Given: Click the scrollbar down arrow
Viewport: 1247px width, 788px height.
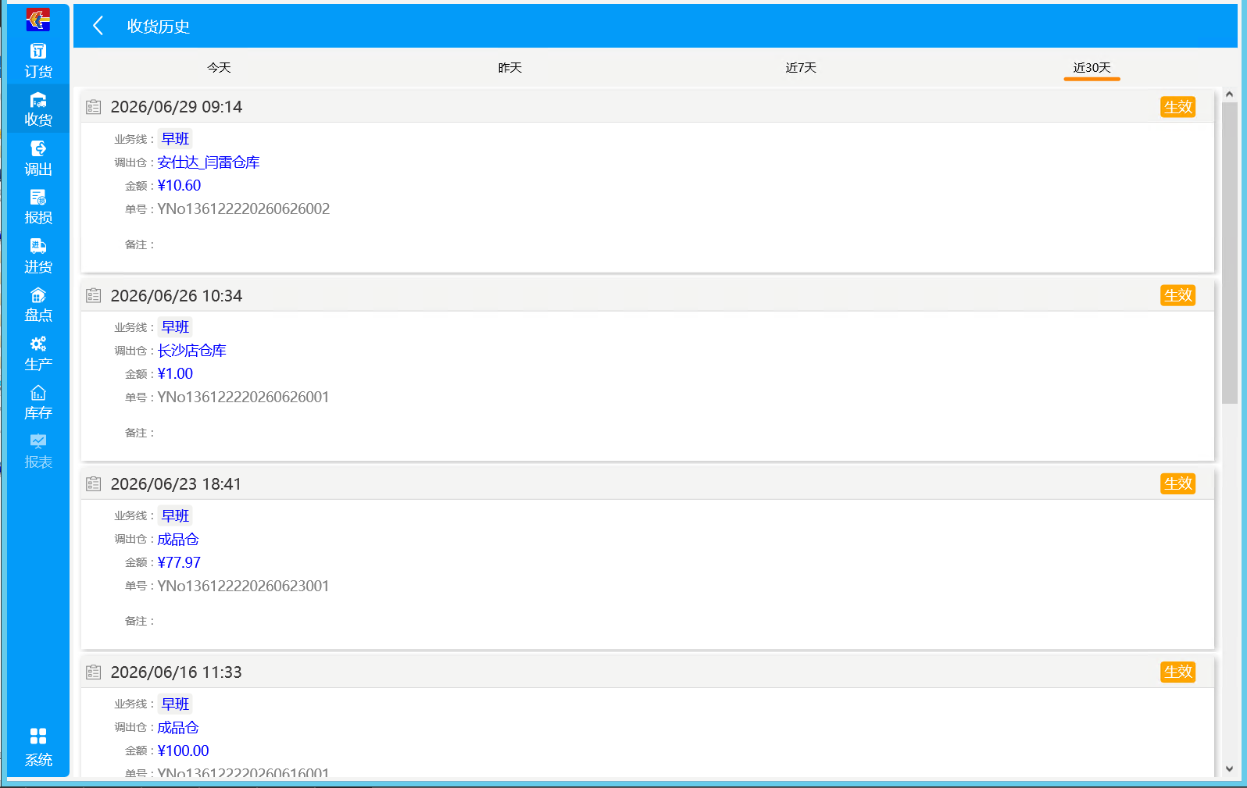Looking at the screenshot, I should click(x=1229, y=768).
